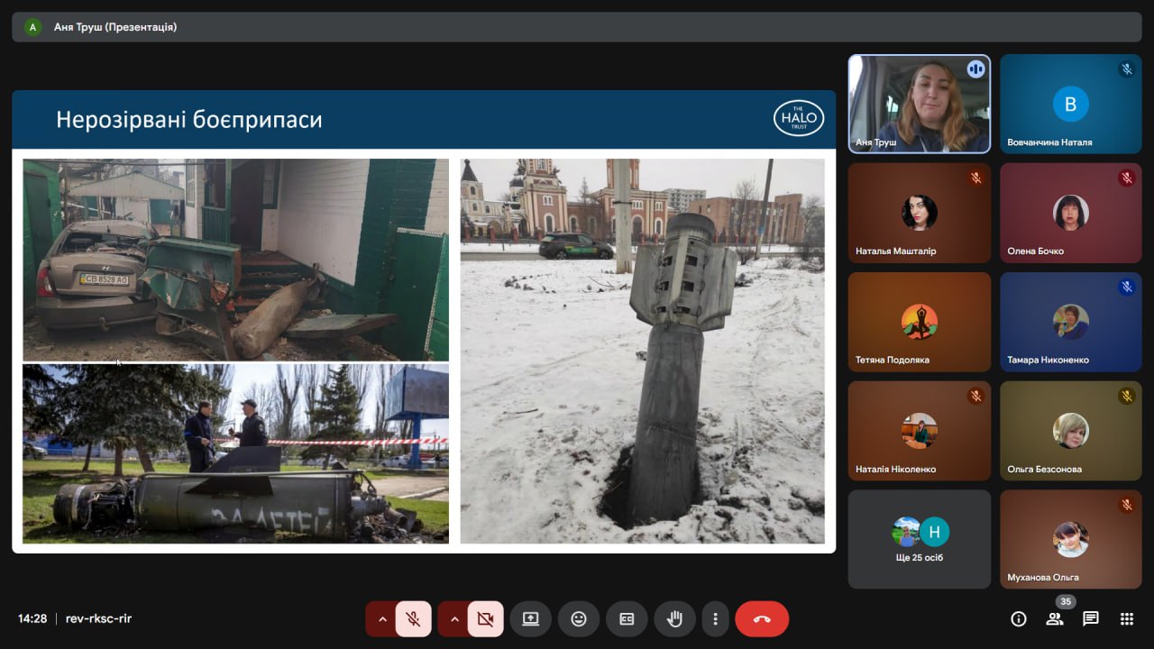Open the meeting details info icon
This screenshot has height=649, width=1154.
click(x=1019, y=618)
